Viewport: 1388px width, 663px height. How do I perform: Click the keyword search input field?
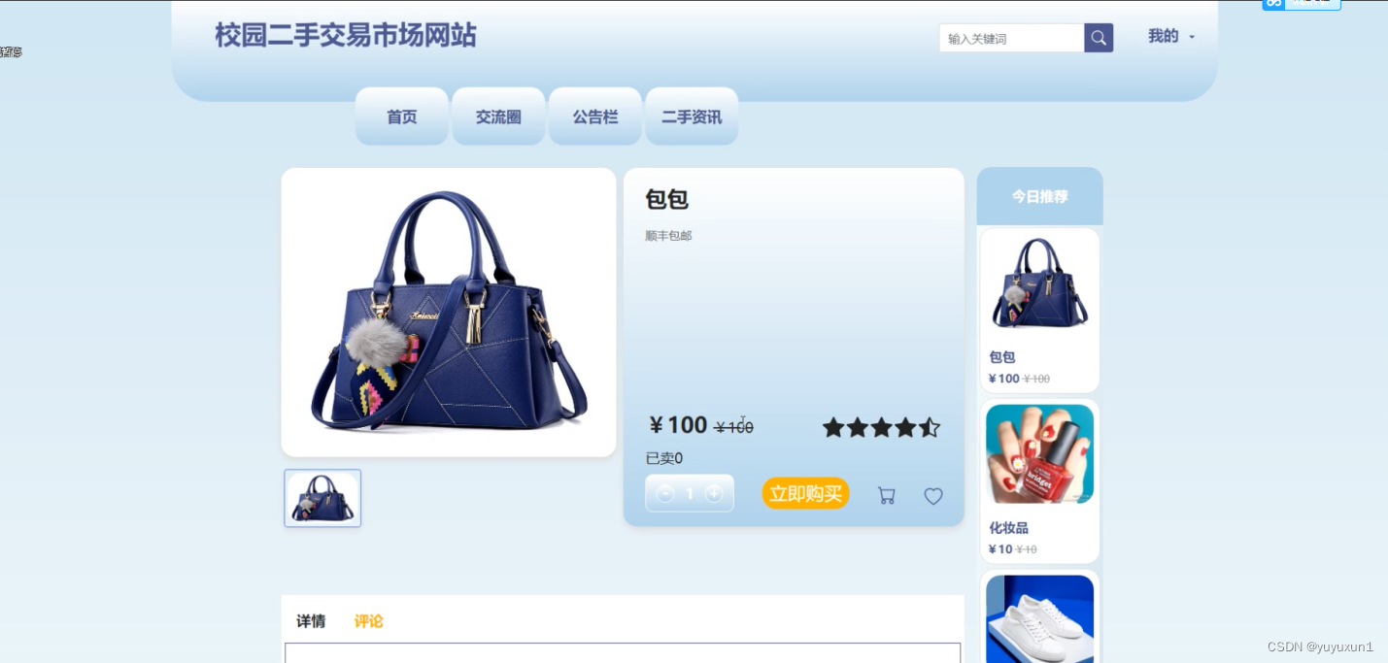pyautogui.click(x=1012, y=38)
